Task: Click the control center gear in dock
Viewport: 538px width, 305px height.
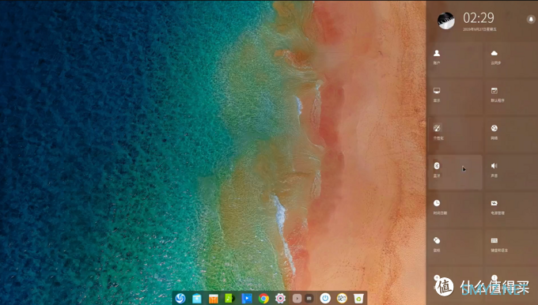Action: [x=280, y=299]
